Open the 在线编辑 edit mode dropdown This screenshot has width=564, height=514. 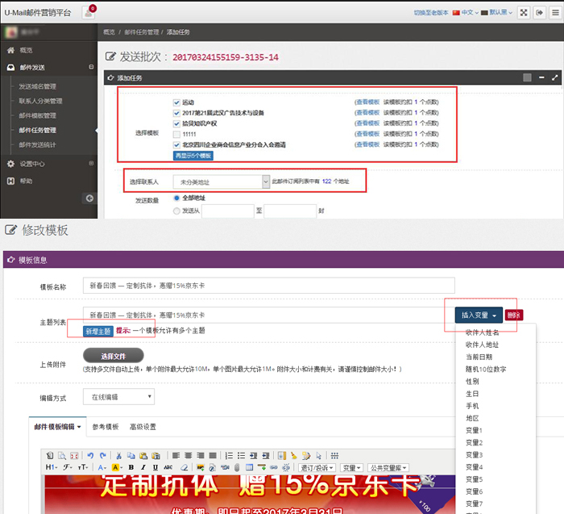point(121,397)
